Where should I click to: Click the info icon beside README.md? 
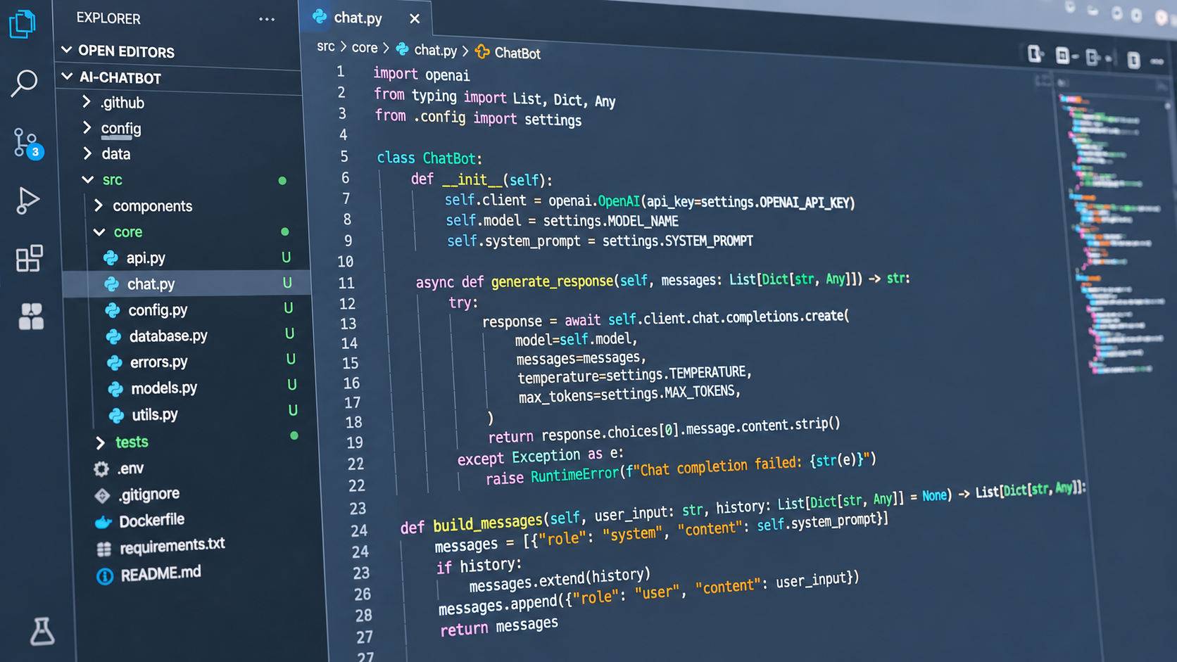[x=105, y=576]
